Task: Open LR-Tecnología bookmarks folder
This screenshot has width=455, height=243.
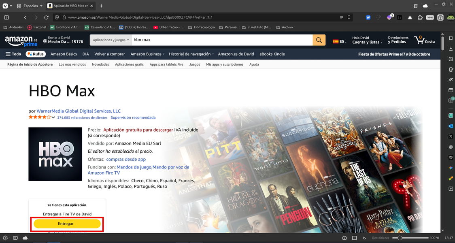Action: (201, 27)
